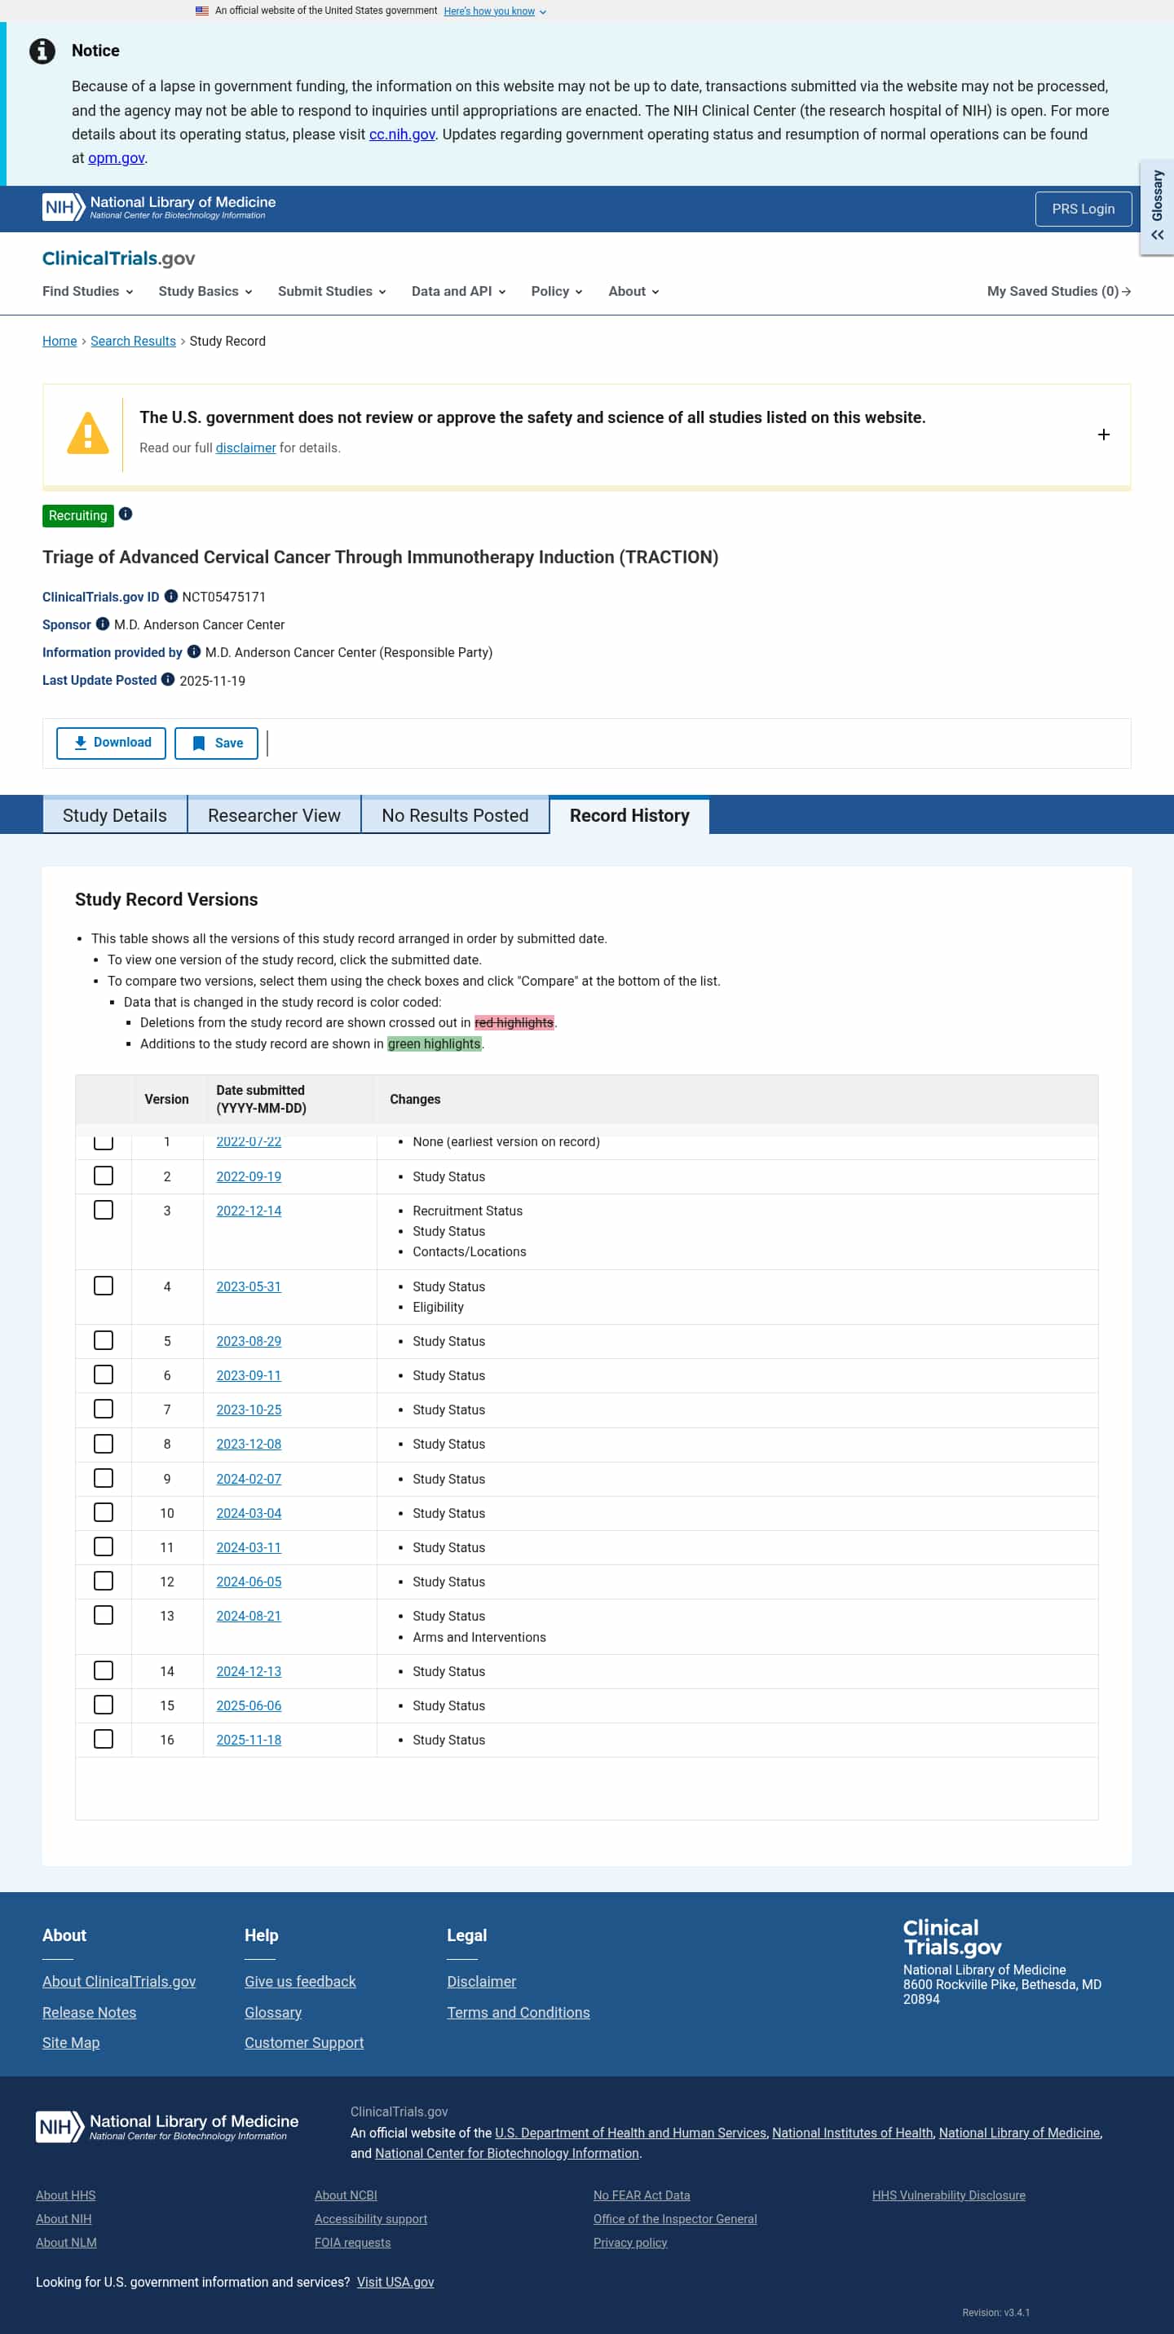Select the checkbox for version 2

pos(104,1176)
